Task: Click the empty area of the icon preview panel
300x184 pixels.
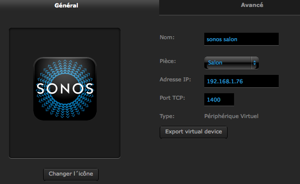Action: tap(65, 140)
